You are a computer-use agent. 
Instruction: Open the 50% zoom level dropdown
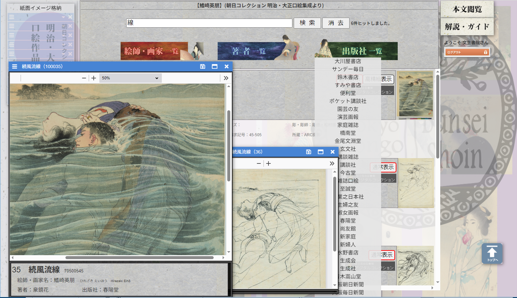[131, 78]
